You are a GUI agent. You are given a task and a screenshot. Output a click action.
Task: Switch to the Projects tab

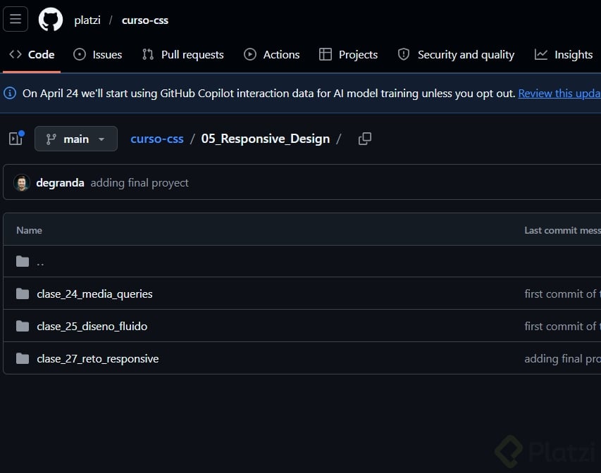point(349,55)
